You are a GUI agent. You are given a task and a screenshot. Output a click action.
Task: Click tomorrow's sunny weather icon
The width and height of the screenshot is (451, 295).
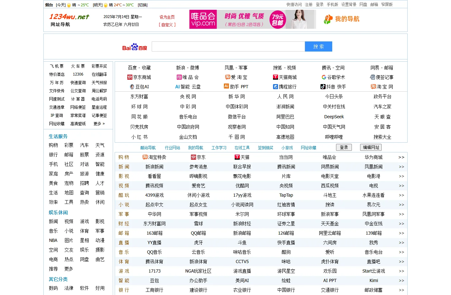click(106, 5)
